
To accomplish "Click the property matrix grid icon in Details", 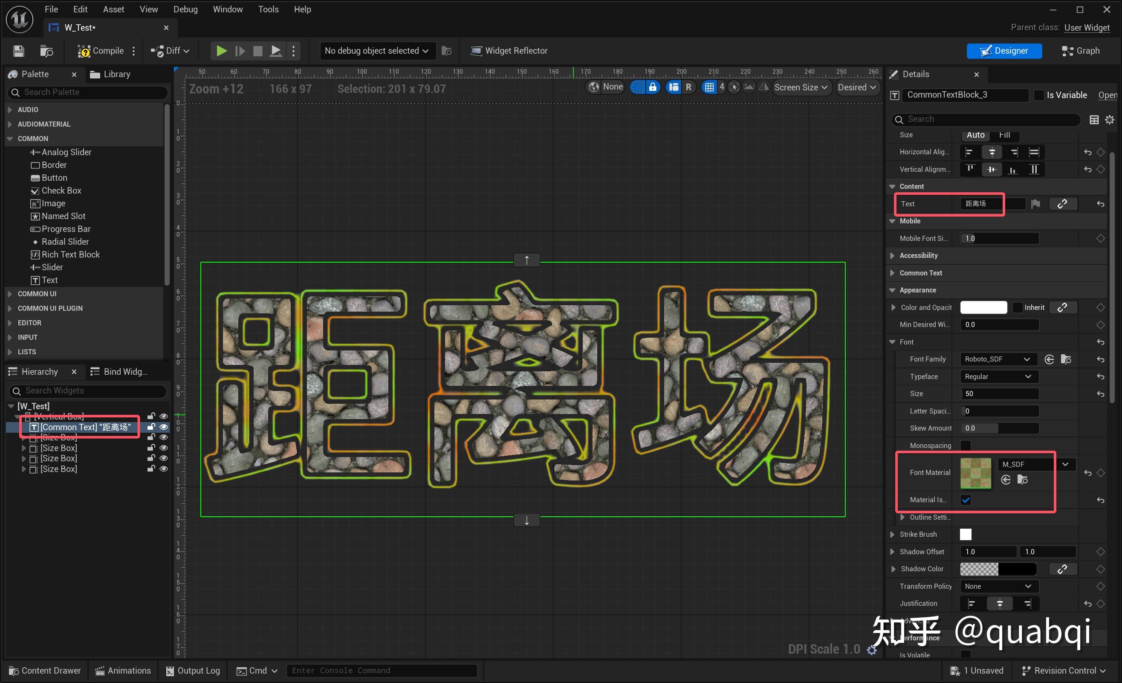I will 1094,119.
